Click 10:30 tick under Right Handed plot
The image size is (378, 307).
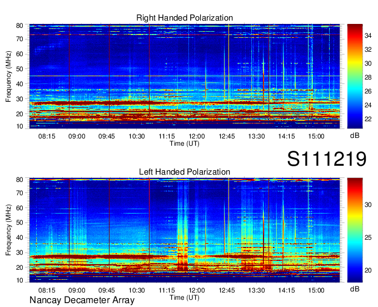click(x=137, y=136)
